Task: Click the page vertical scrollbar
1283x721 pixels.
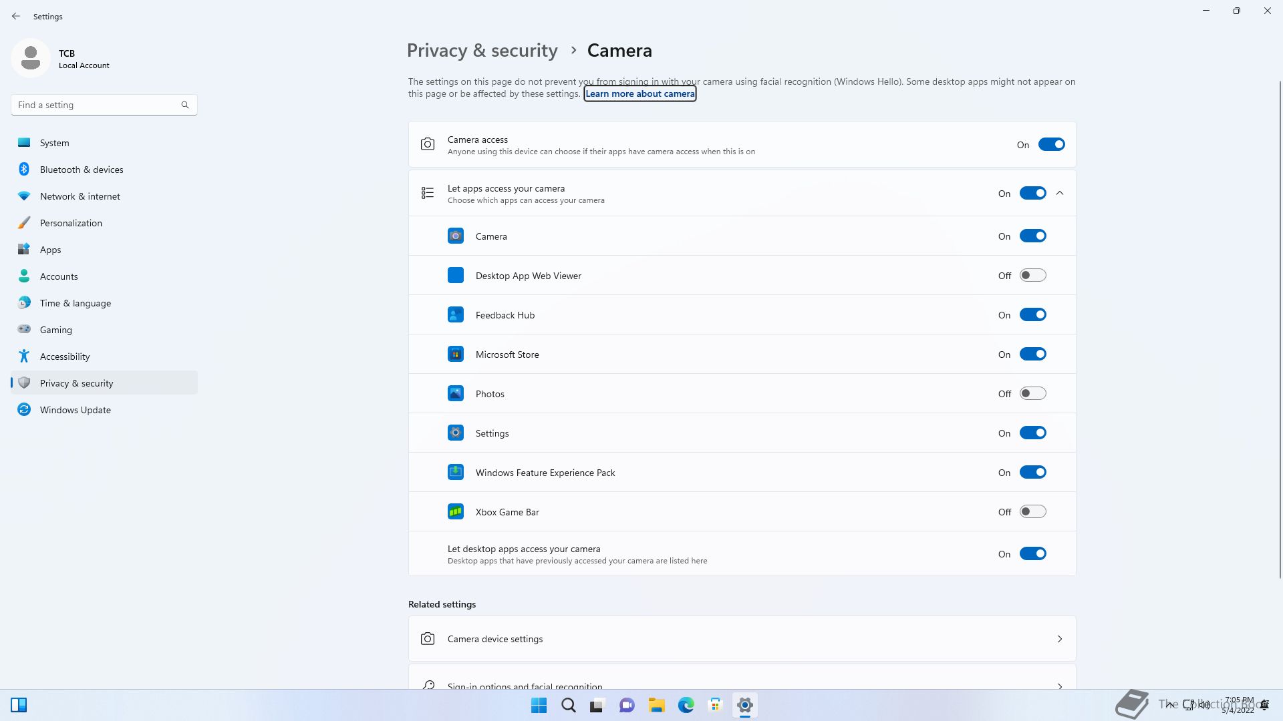Action: point(1280,329)
